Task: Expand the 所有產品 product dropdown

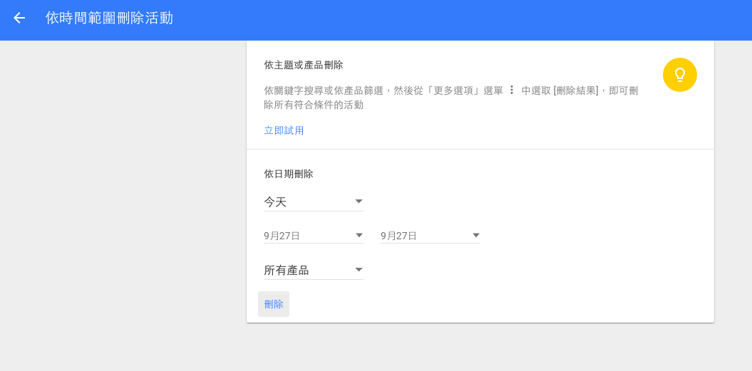Action: click(x=313, y=271)
